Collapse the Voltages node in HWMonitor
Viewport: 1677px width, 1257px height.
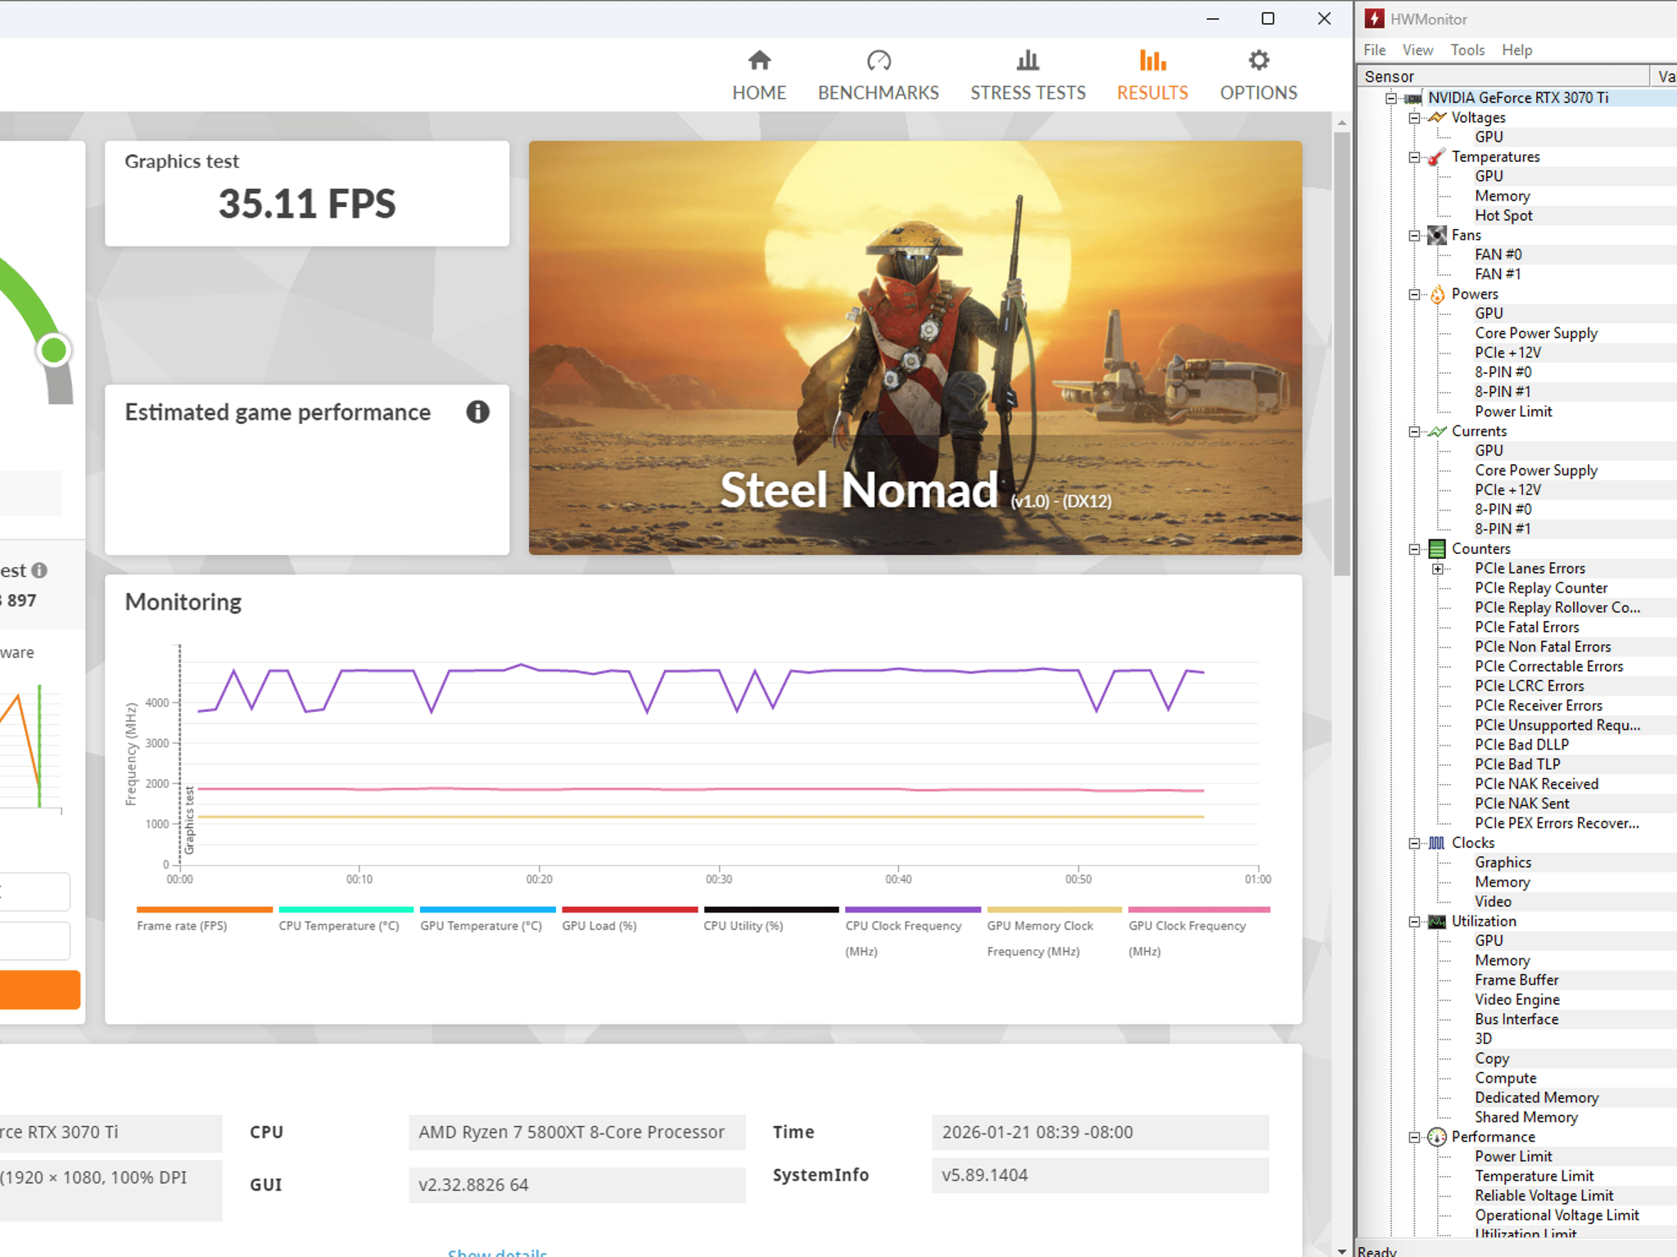1414,118
